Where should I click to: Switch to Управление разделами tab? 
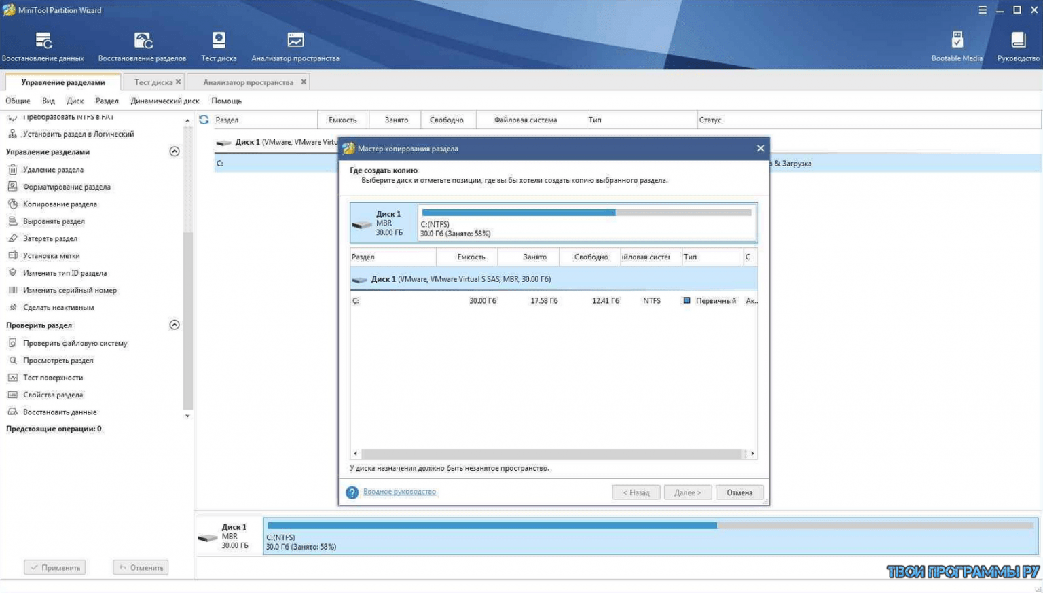(x=63, y=82)
